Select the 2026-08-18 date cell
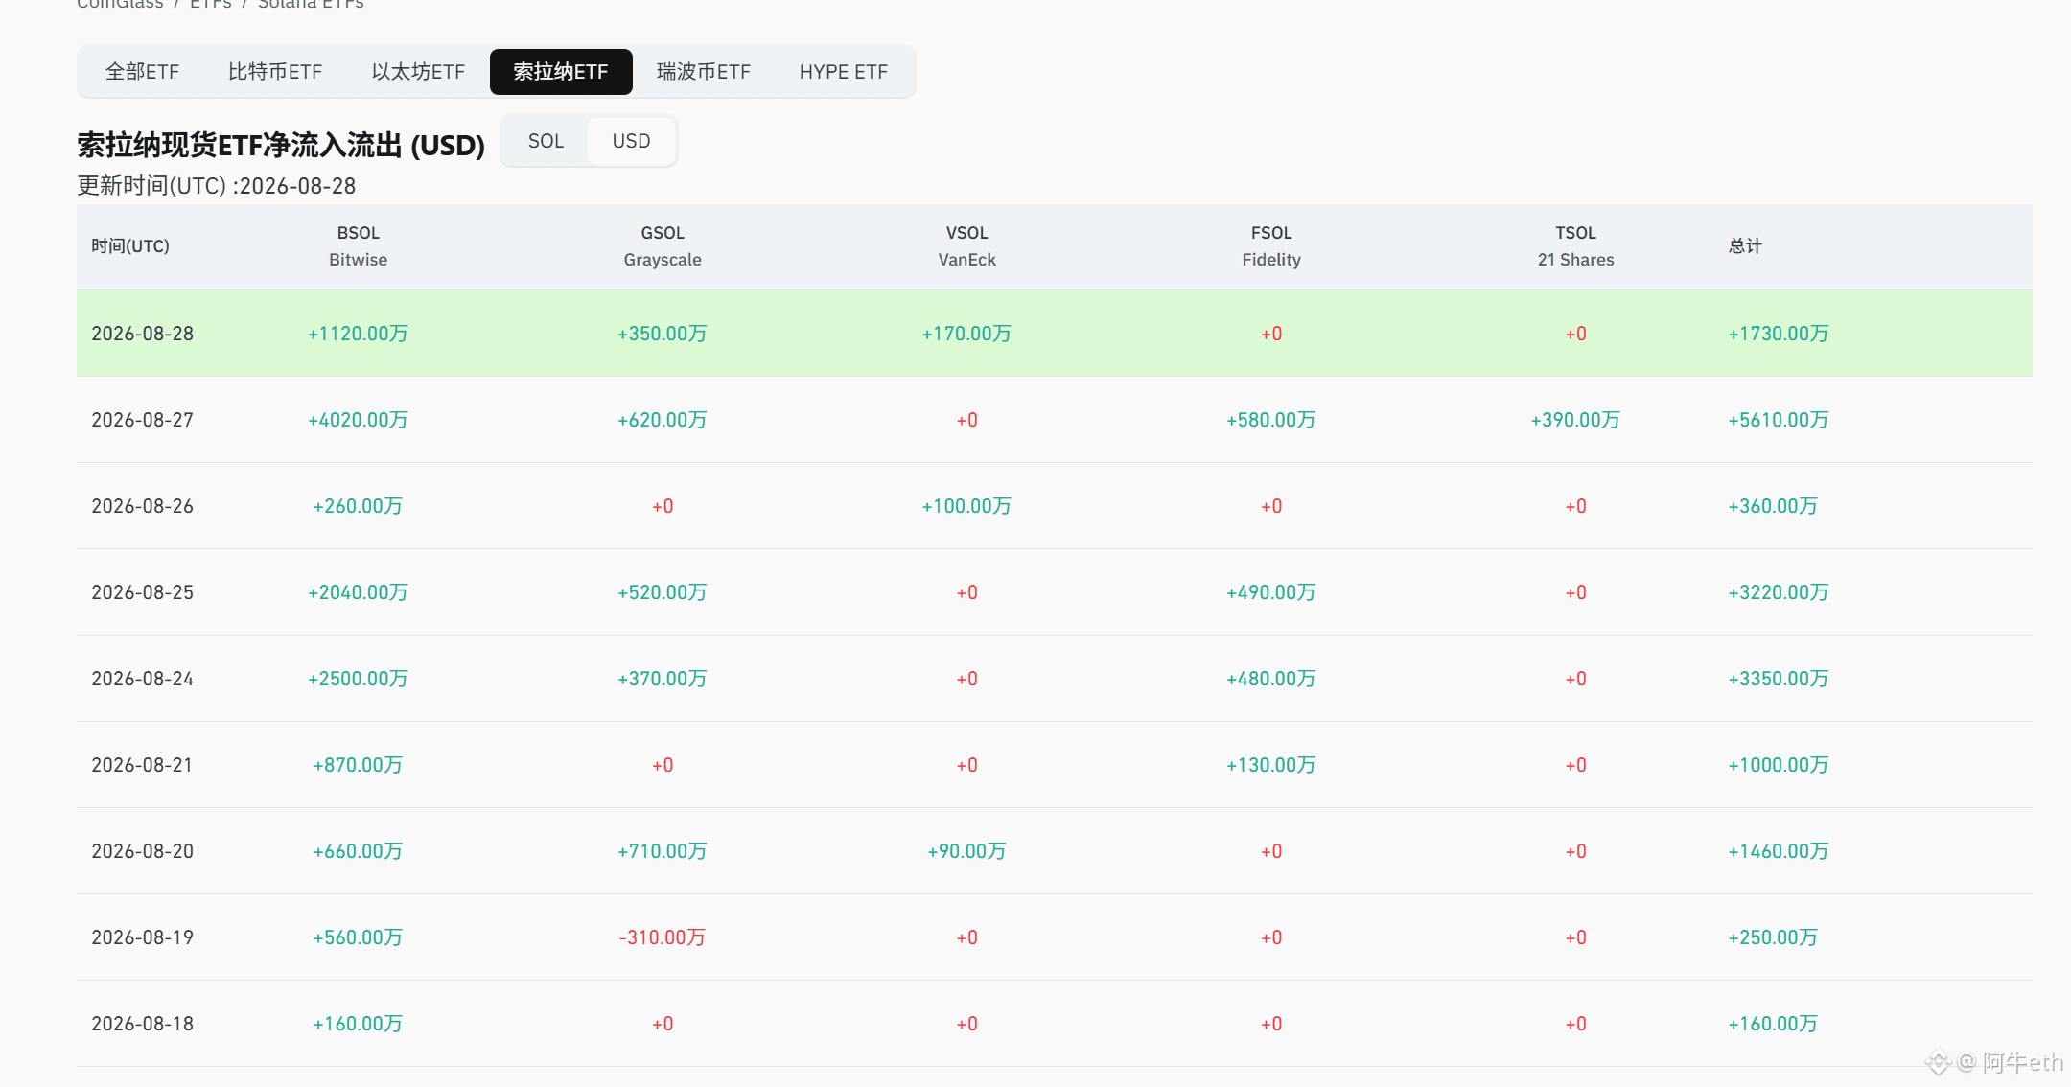The image size is (2071, 1087). pos(143,1024)
